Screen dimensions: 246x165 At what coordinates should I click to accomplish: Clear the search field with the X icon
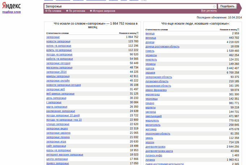pyautogui.click(x=214, y=7)
